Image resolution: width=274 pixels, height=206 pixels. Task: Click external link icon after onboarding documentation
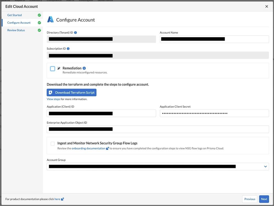[x=108, y=148]
